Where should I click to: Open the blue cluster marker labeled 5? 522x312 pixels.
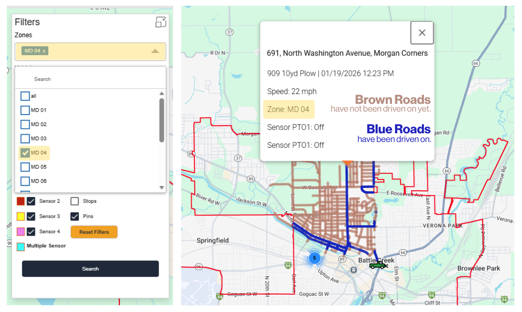pos(314,258)
